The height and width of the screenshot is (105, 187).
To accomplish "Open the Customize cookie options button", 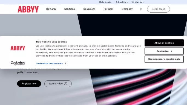I will click(x=164, y=51).
